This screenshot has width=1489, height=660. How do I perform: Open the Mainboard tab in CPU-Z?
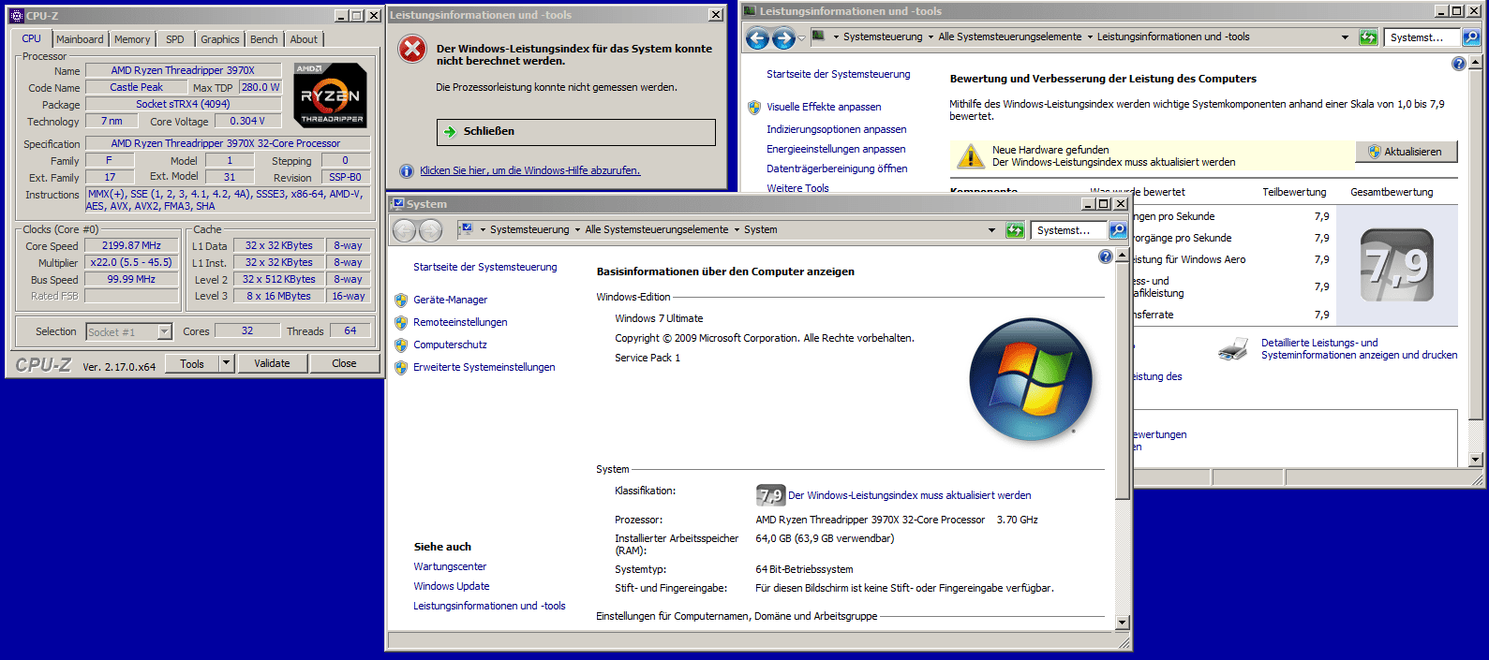80,39
